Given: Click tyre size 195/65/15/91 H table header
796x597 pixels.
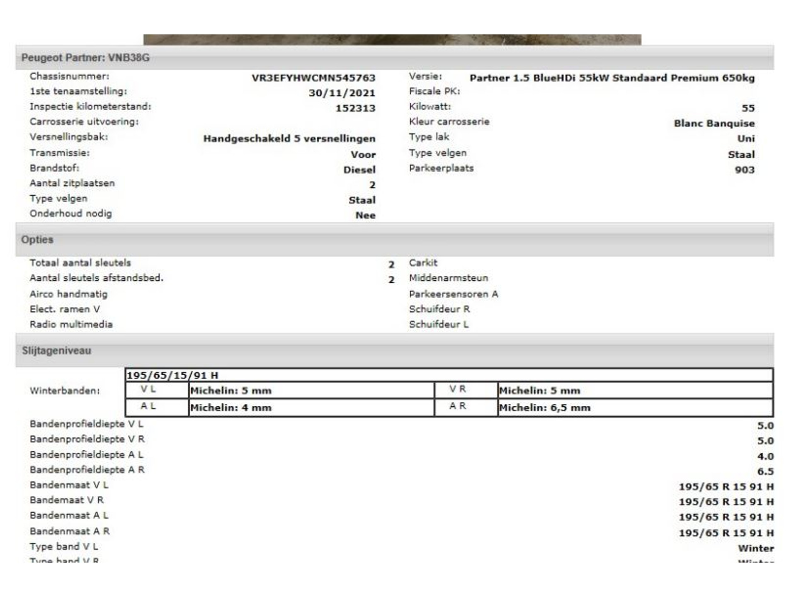Looking at the screenshot, I should coord(449,375).
